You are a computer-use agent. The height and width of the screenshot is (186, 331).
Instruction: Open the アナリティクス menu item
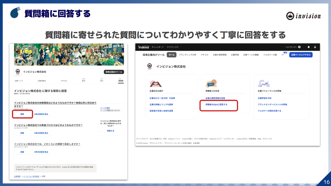(172, 47)
